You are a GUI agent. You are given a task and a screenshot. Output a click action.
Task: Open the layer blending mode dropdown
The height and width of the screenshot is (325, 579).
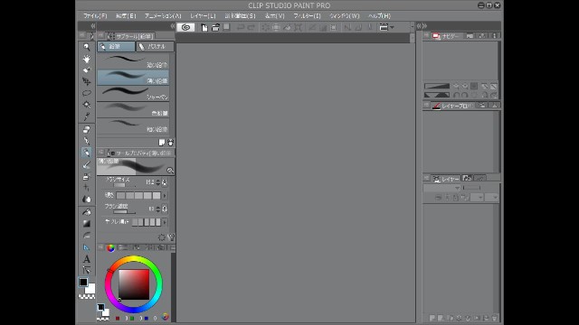pyautogui.click(x=441, y=188)
